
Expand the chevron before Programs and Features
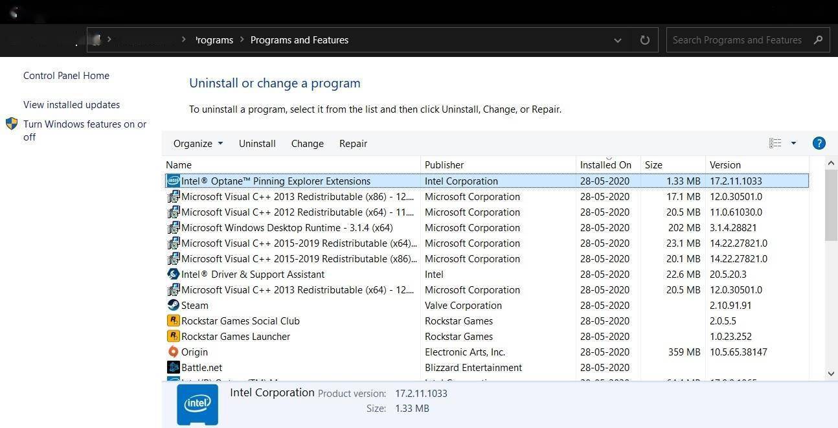[x=242, y=39]
